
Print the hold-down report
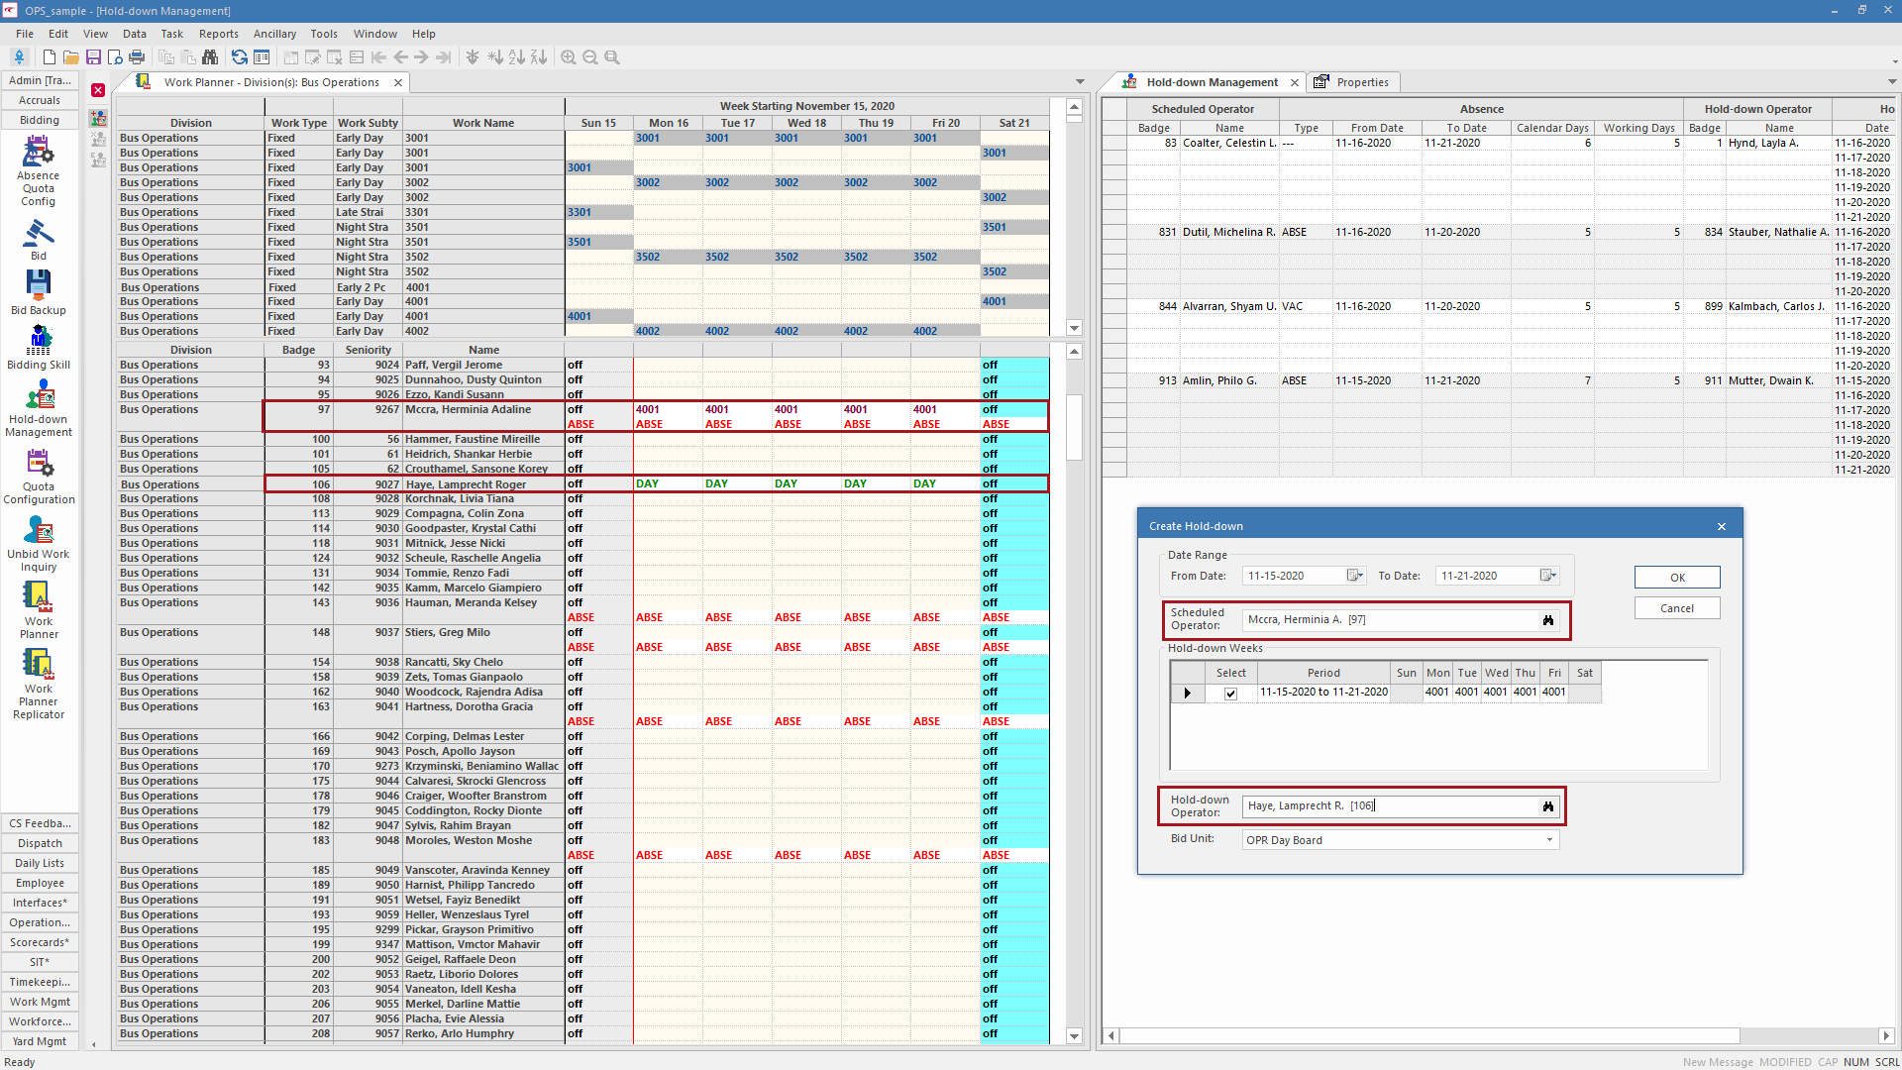tap(137, 57)
